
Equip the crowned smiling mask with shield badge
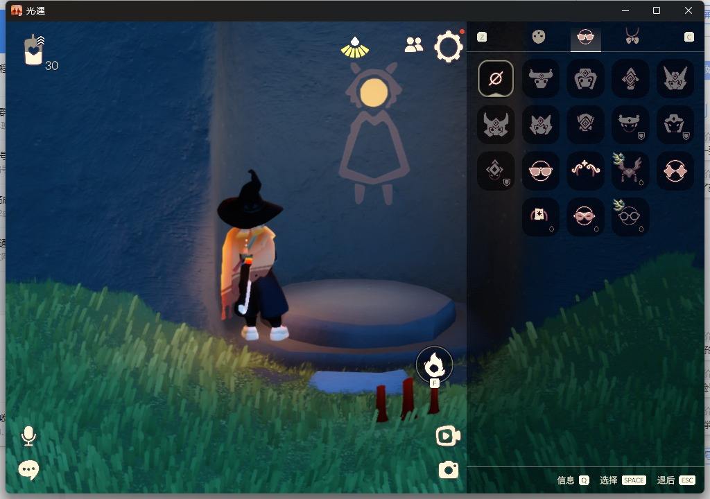click(630, 125)
